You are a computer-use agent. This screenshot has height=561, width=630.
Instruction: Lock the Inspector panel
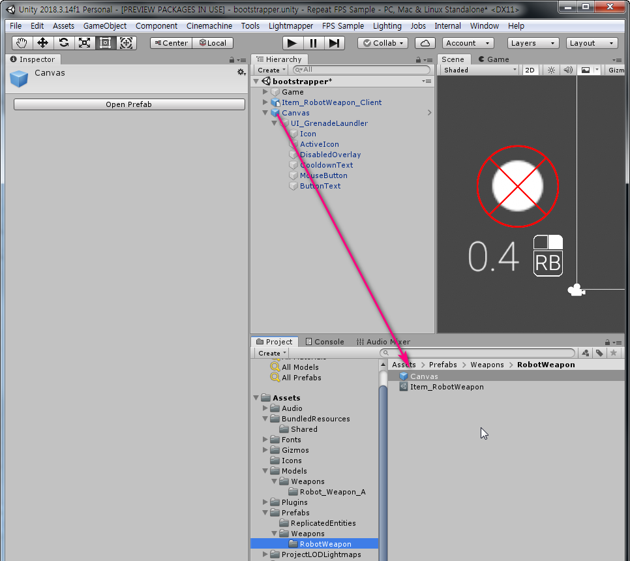232,60
